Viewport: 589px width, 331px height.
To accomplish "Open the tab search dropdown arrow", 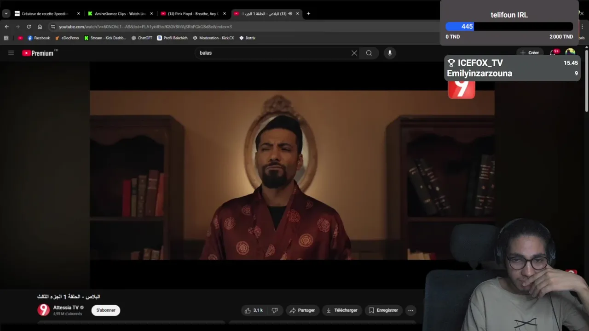I will point(6,13).
